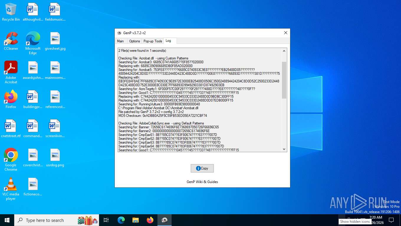Image resolution: width=401 pixels, height=226 pixels.
Task: Select GenP skull icon in taskbar
Action: coord(165,220)
